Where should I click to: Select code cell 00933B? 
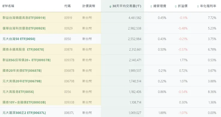click(69, 102)
